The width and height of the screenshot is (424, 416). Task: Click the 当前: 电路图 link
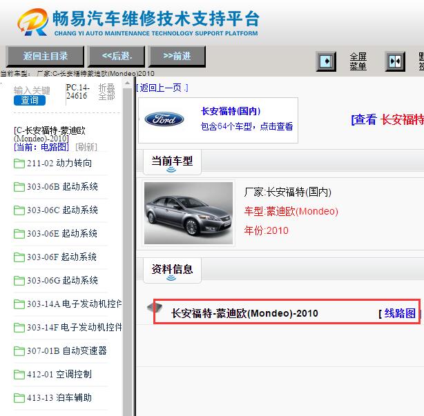coord(41,147)
